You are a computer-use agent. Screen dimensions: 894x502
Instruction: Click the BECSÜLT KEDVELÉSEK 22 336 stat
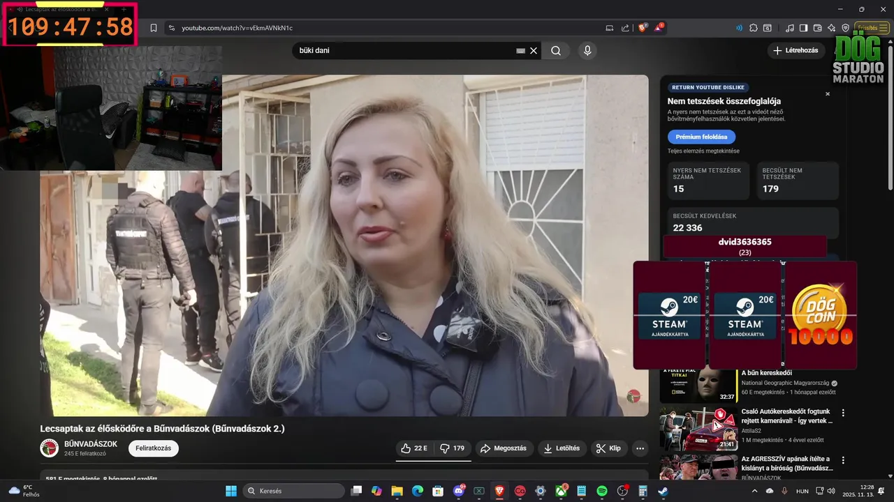click(x=753, y=222)
